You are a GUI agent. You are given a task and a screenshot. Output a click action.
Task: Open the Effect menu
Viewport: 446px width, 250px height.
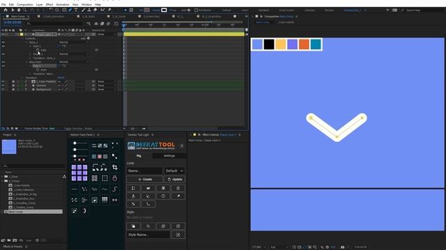pyautogui.click(x=49, y=5)
